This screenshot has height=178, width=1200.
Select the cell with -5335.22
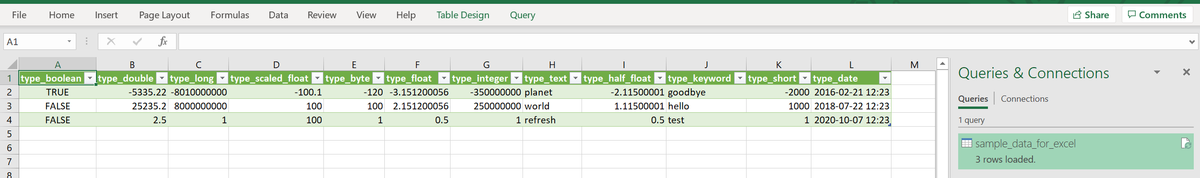[x=132, y=92]
